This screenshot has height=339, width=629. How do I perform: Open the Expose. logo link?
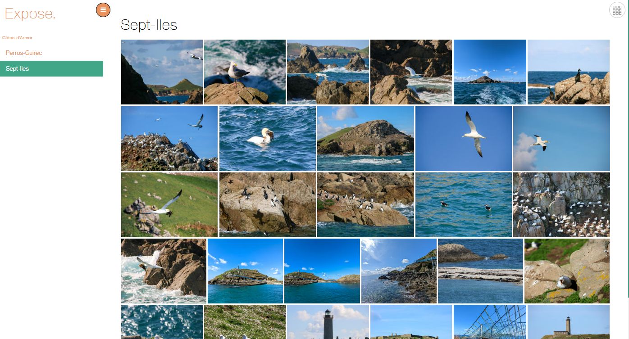pyautogui.click(x=30, y=14)
